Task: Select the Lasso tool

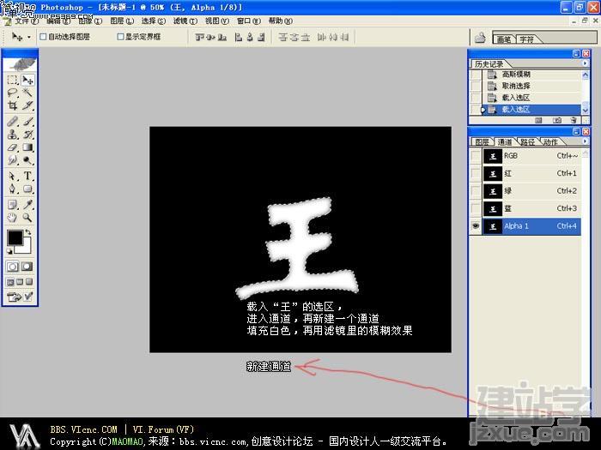Action: [x=12, y=93]
